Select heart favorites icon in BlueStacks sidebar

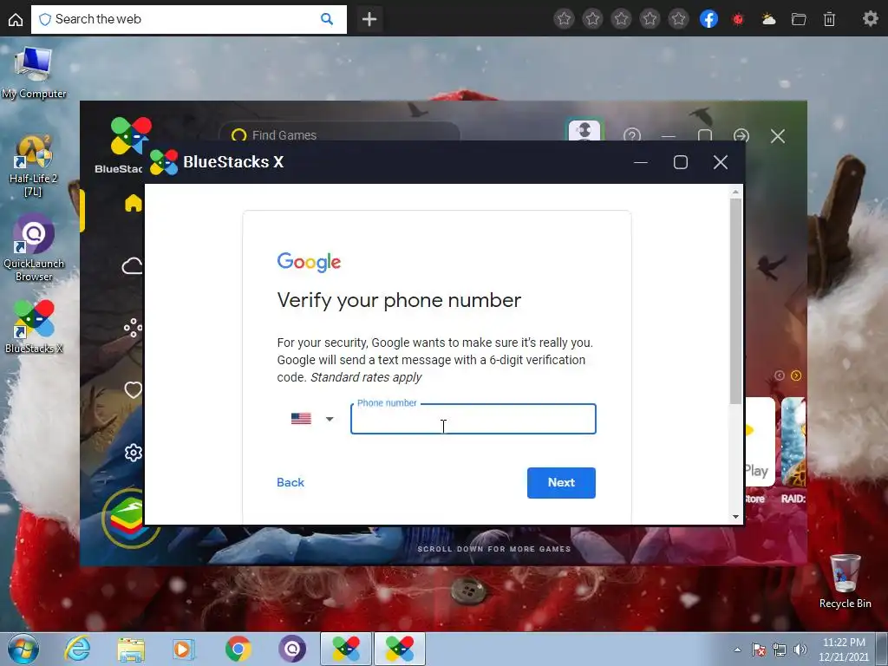click(x=133, y=389)
